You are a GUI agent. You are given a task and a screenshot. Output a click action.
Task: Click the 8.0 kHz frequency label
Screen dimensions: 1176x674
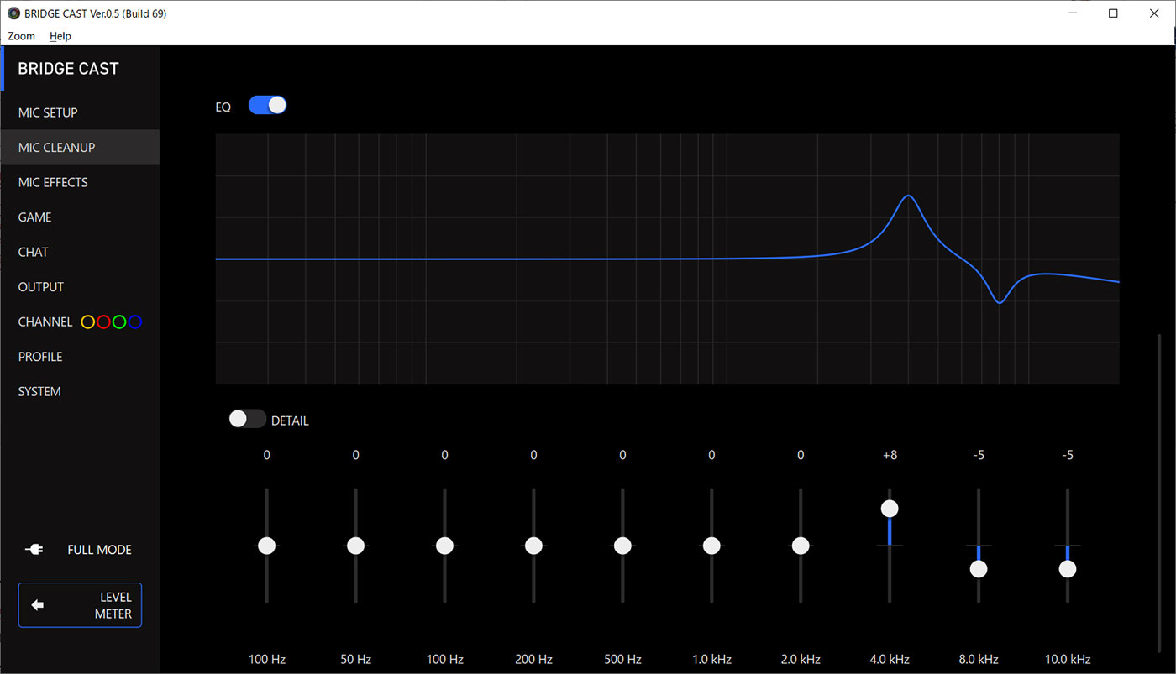(x=979, y=659)
